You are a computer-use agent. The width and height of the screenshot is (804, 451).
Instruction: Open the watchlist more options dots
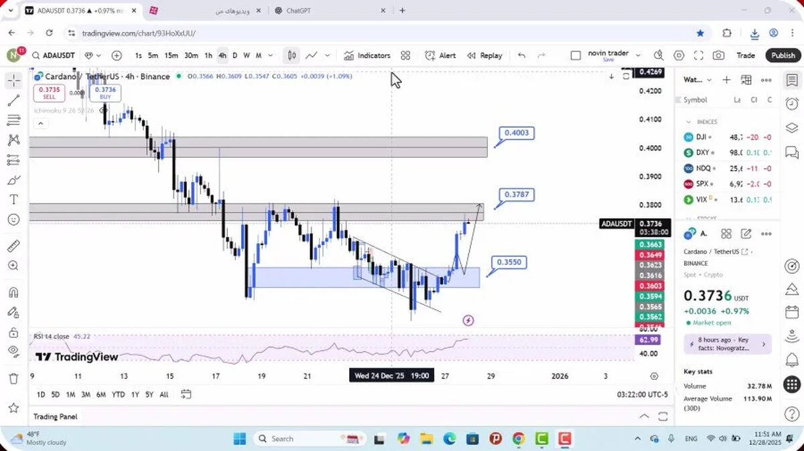[766, 80]
